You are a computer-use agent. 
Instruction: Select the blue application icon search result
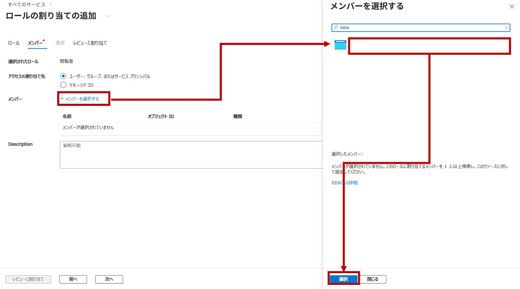point(340,45)
